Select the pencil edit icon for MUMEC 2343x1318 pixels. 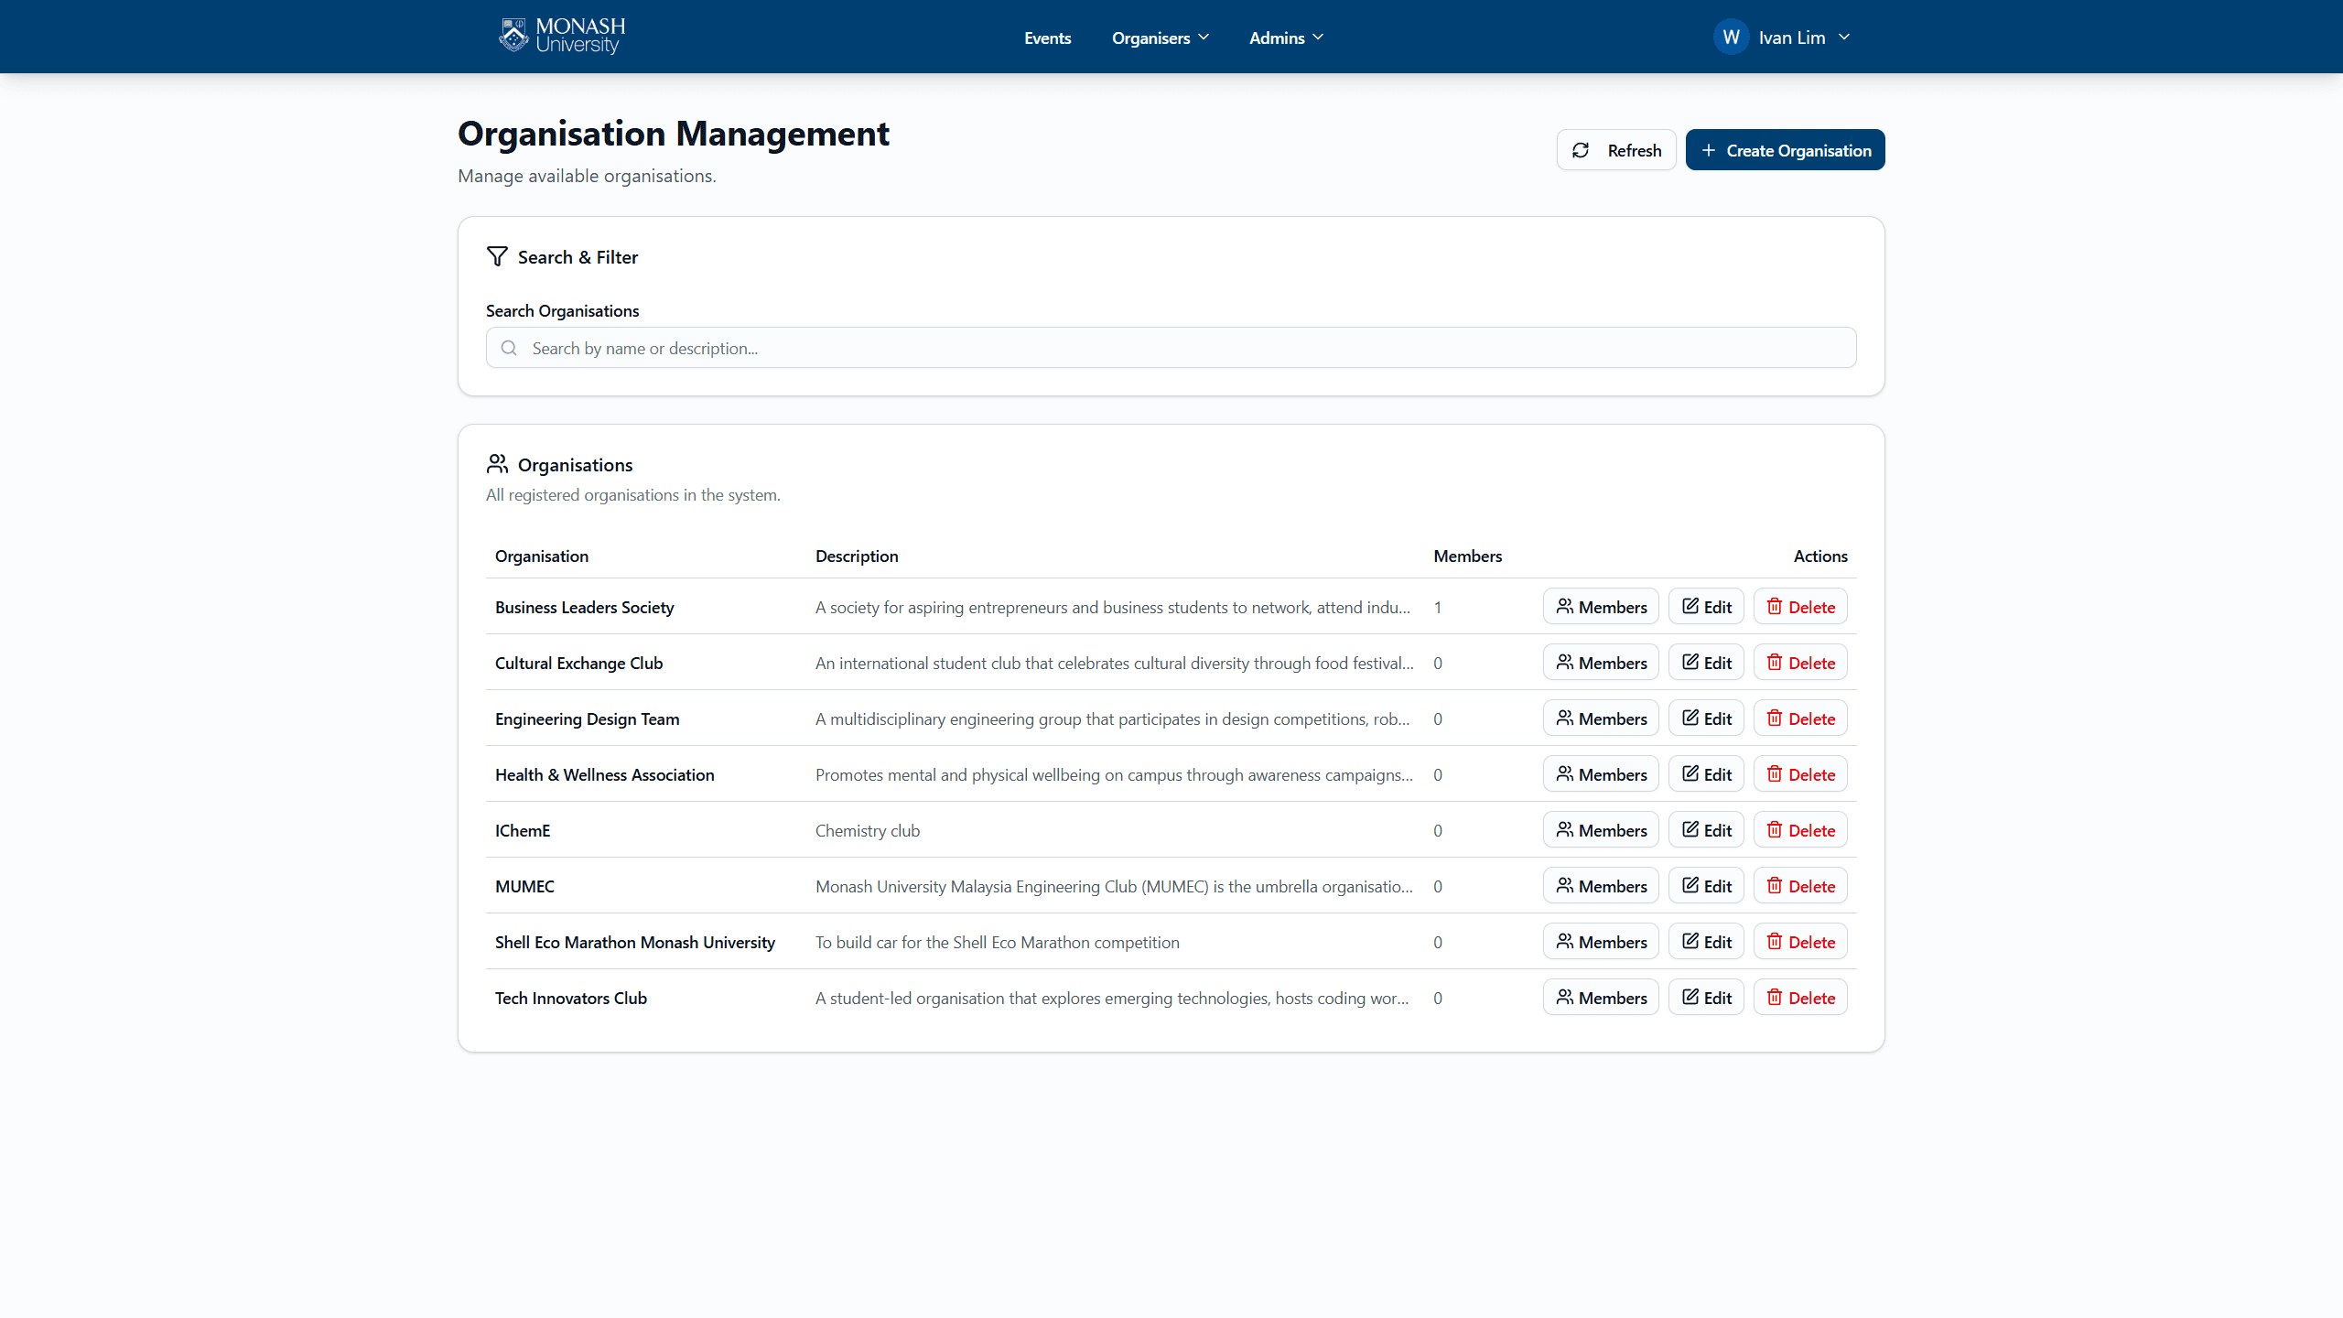[x=1690, y=885]
